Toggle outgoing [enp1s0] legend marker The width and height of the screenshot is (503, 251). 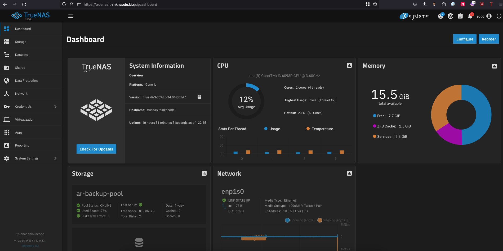pyautogui.click(x=320, y=220)
